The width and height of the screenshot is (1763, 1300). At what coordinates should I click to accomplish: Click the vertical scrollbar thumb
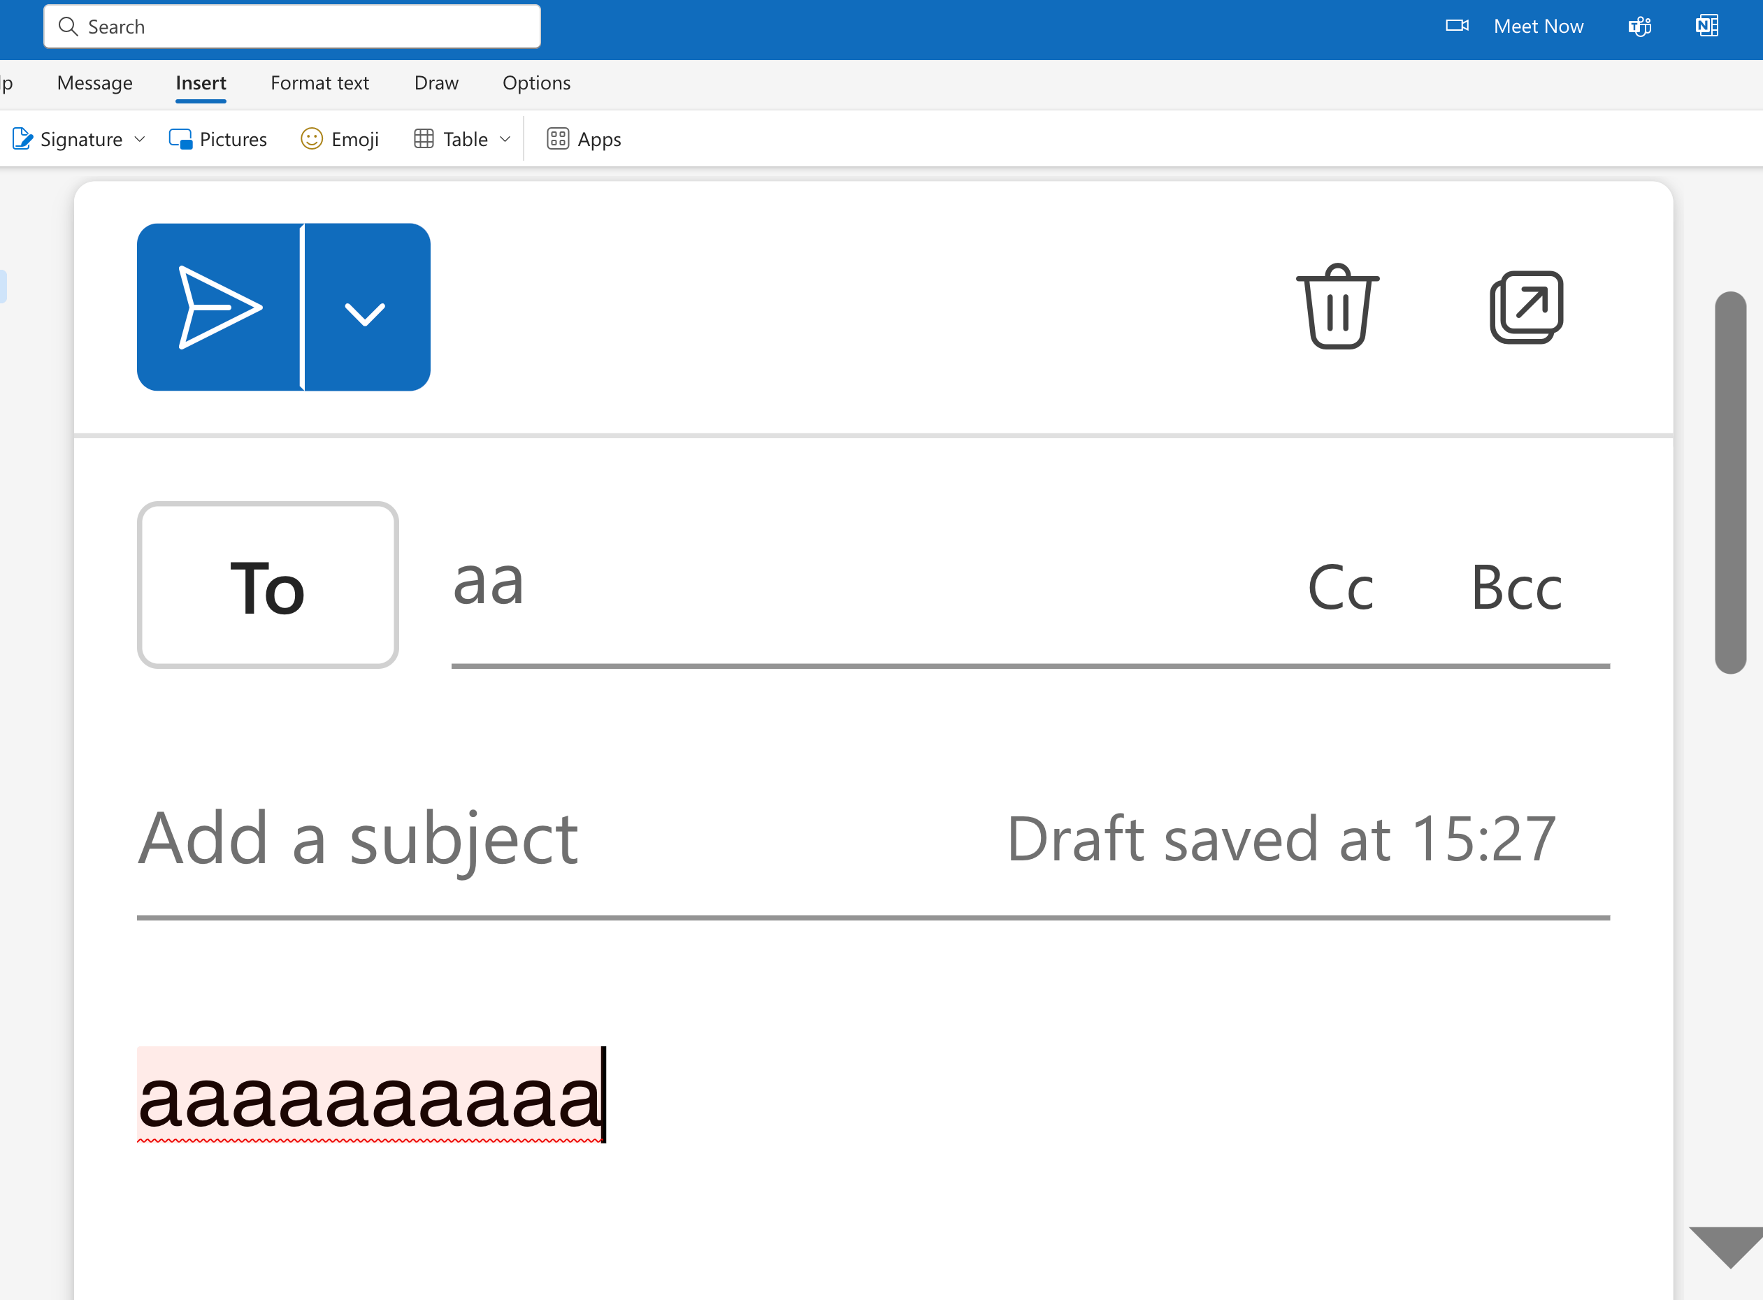click(1730, 482)
